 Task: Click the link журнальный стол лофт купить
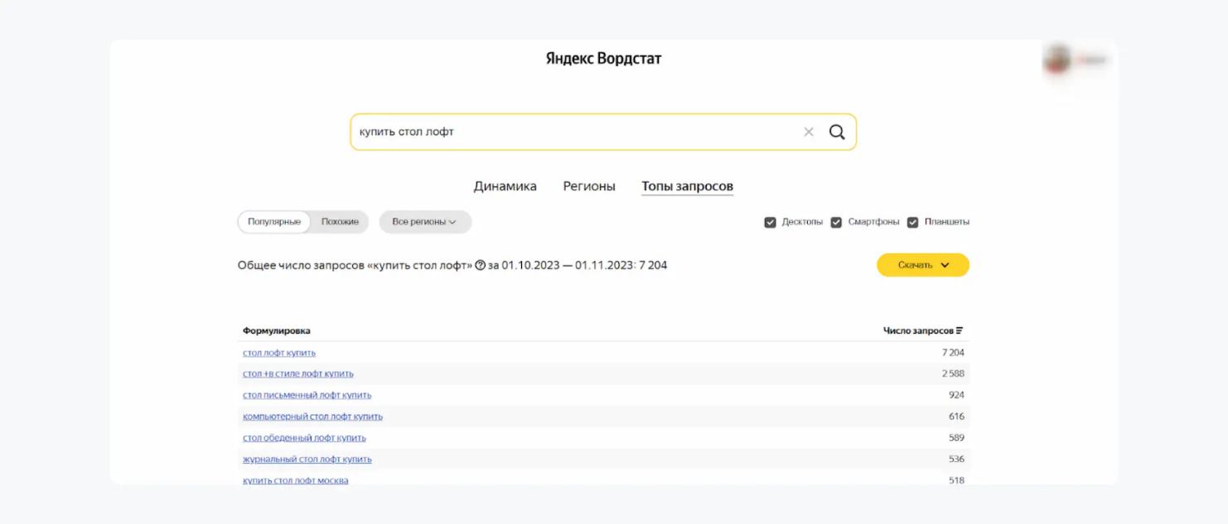pos(306,459)
